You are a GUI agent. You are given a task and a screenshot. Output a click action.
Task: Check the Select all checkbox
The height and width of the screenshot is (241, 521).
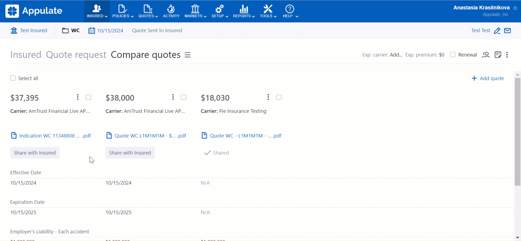tap(13, 78)
